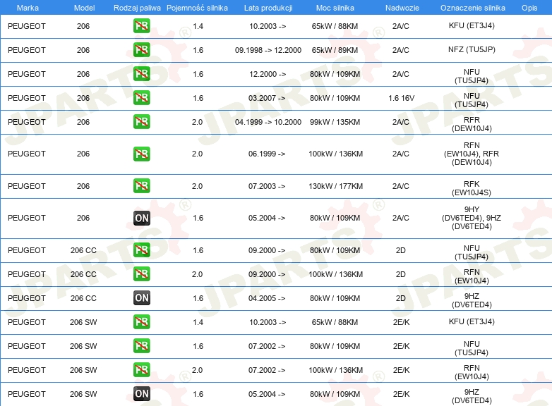Click the Moc silnika column header

[x=335, y=8]
